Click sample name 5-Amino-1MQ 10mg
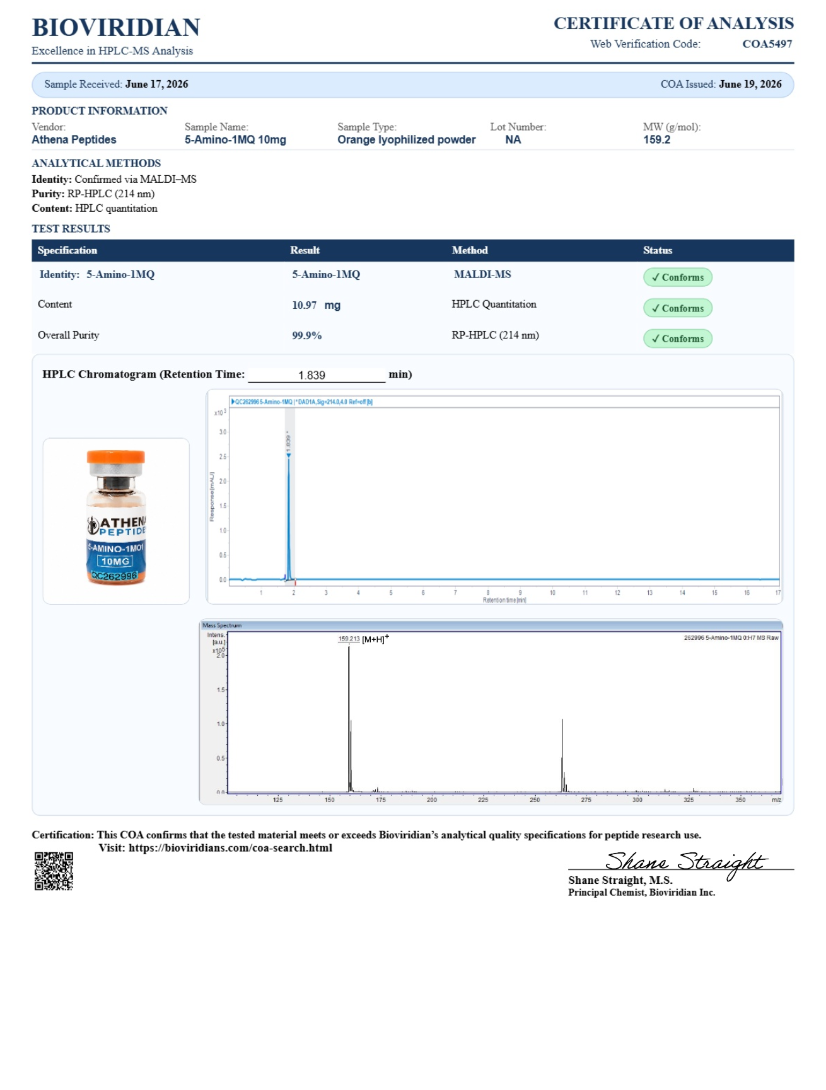Viewport: 826px width, 1090px height. [235, 140]
